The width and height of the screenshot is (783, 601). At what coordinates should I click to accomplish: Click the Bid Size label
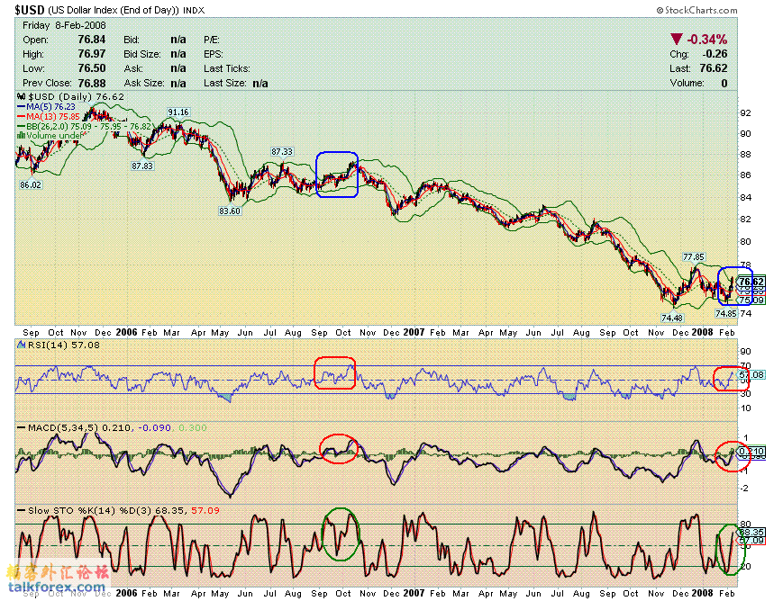[x=142, y=54]
